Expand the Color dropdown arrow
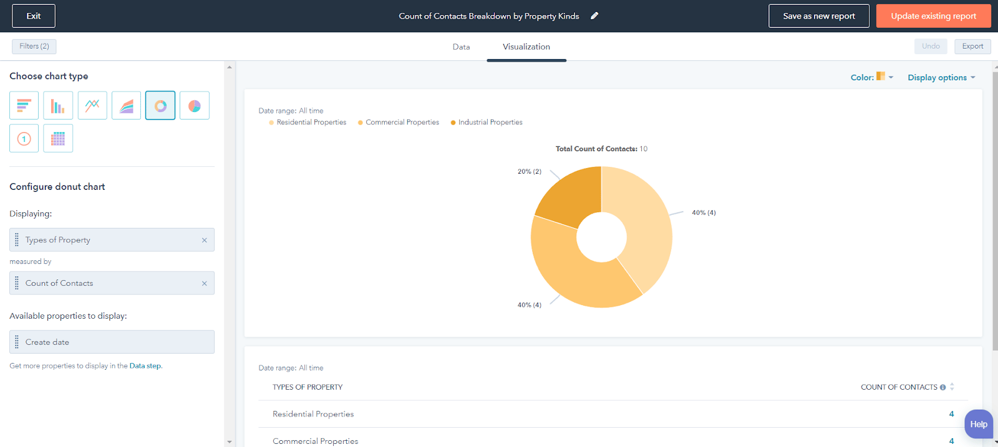The image size is (998, 447). tap(891, 77)
